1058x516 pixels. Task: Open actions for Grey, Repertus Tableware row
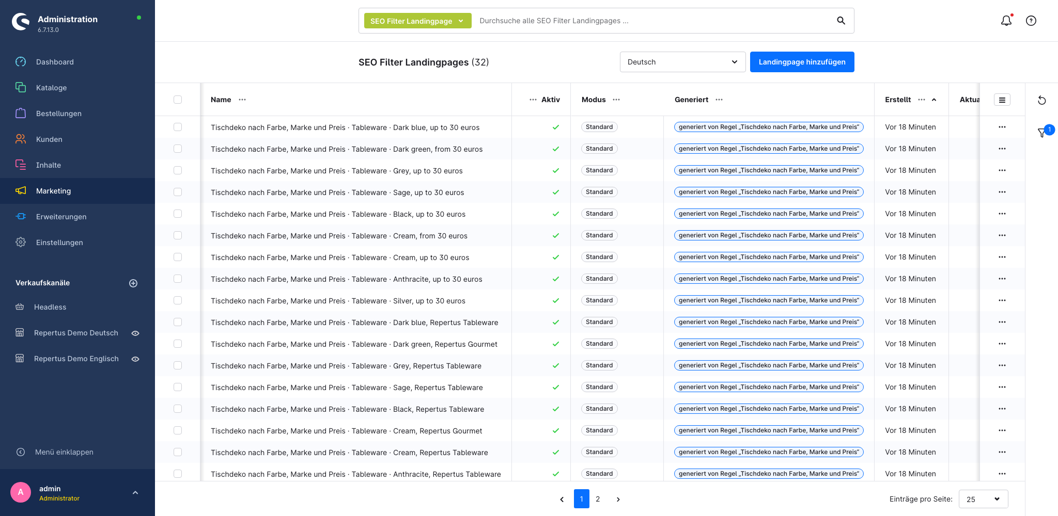click(x=1002, y=365)
